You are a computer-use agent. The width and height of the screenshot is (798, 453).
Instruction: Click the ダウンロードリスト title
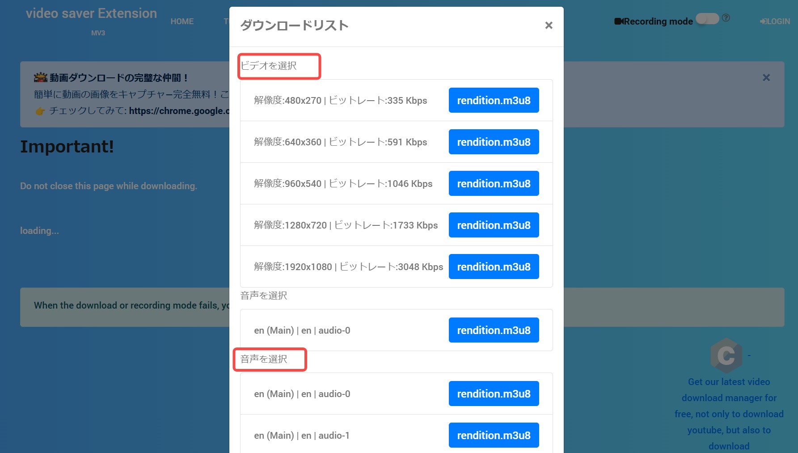pyautogui.click(x=294, y=25)
